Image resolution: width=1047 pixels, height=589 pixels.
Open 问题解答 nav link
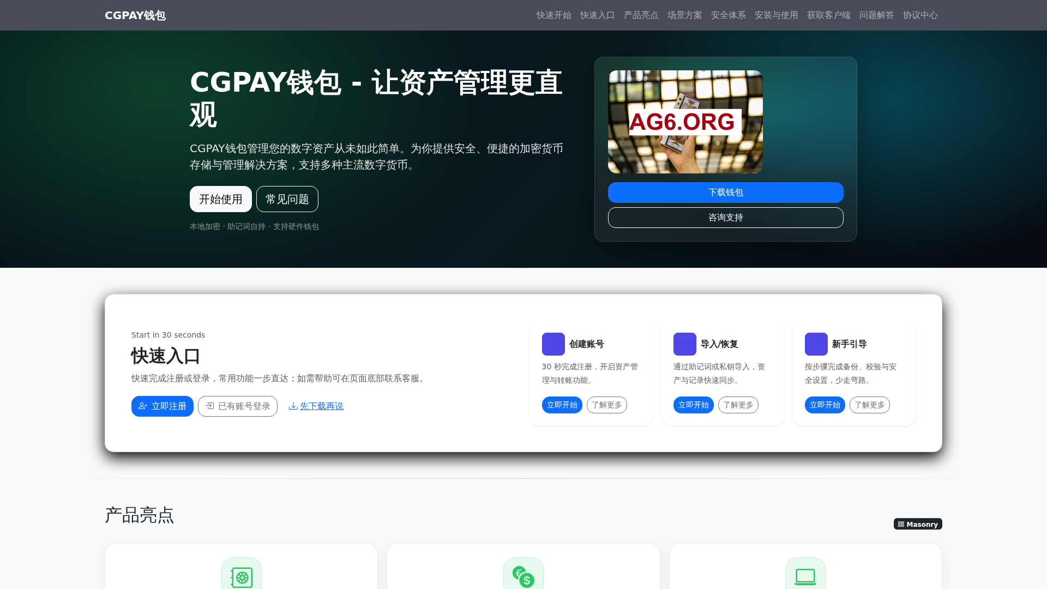click(876, 15)
